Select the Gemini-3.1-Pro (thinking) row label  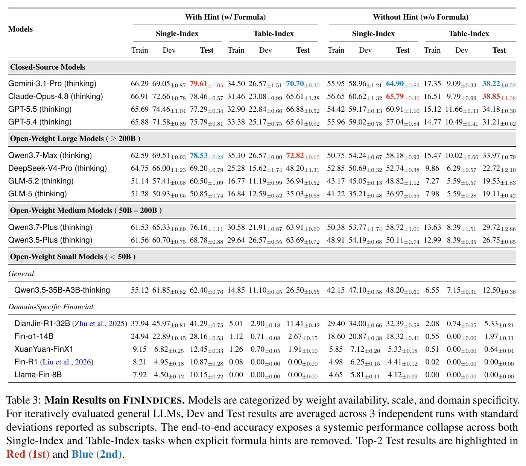[x=52, y=83]
